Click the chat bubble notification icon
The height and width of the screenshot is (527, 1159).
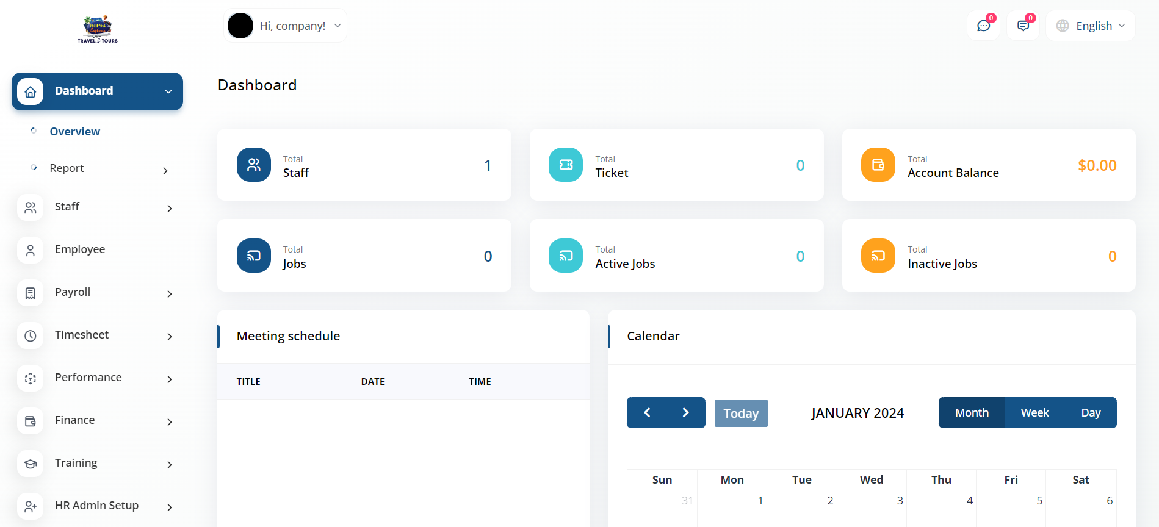click(983, 26)
